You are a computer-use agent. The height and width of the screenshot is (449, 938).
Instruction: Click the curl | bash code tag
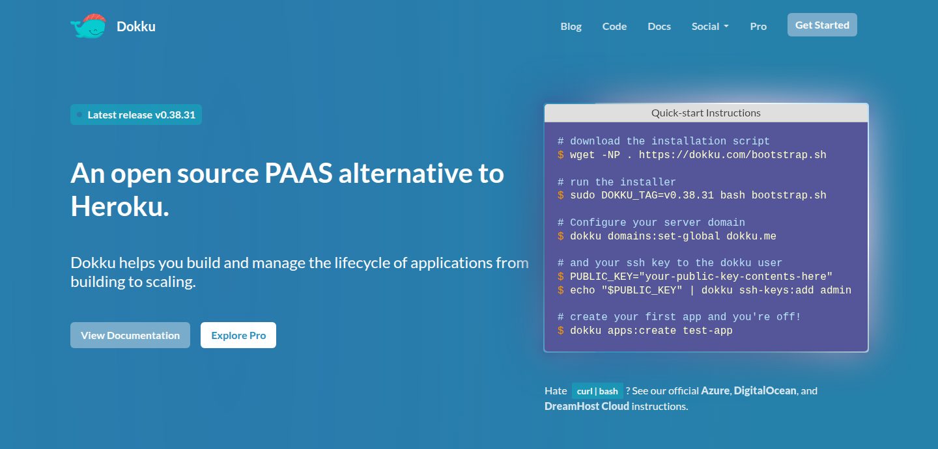[597, 391]
